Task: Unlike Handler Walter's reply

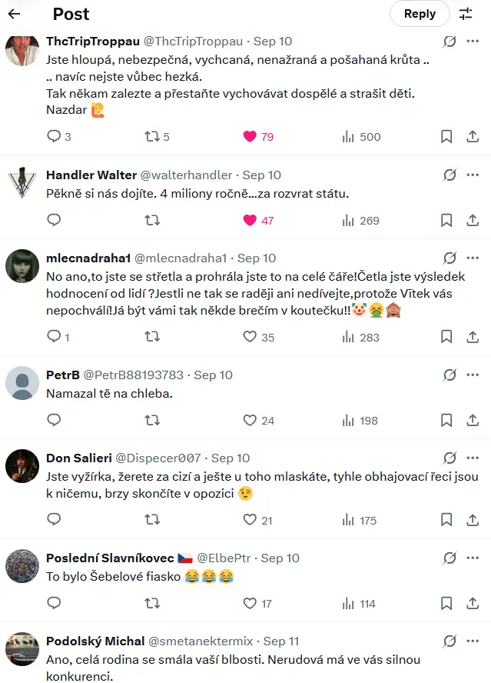Action: point(250,220)
